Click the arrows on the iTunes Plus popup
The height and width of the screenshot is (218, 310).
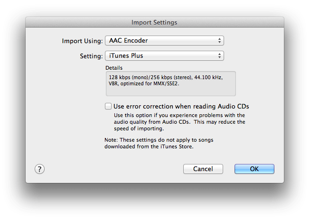pyautogui.click(x=220, y=56)
